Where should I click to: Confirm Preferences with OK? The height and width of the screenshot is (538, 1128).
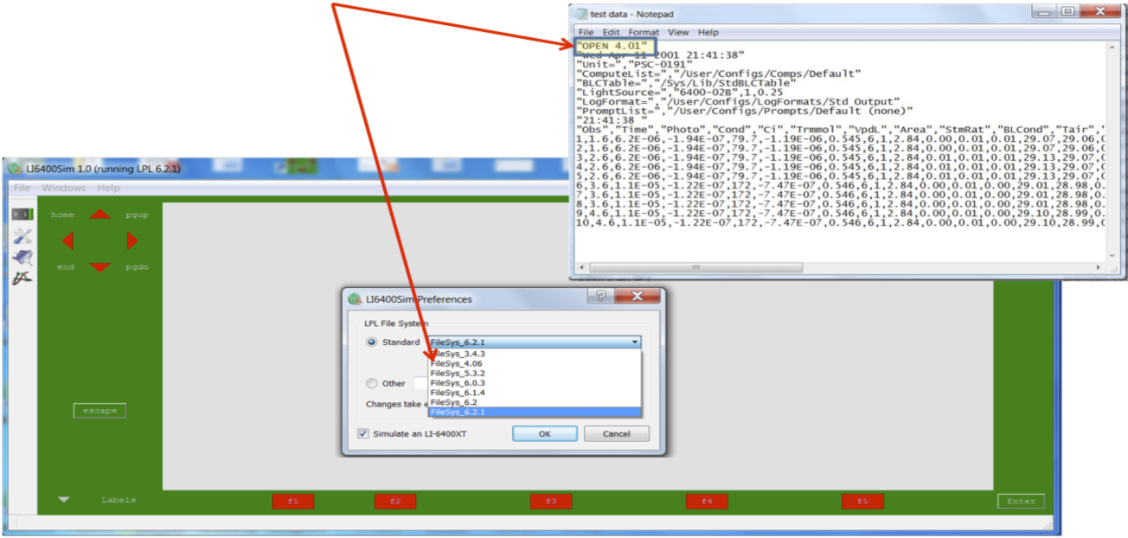coord(545,433)
